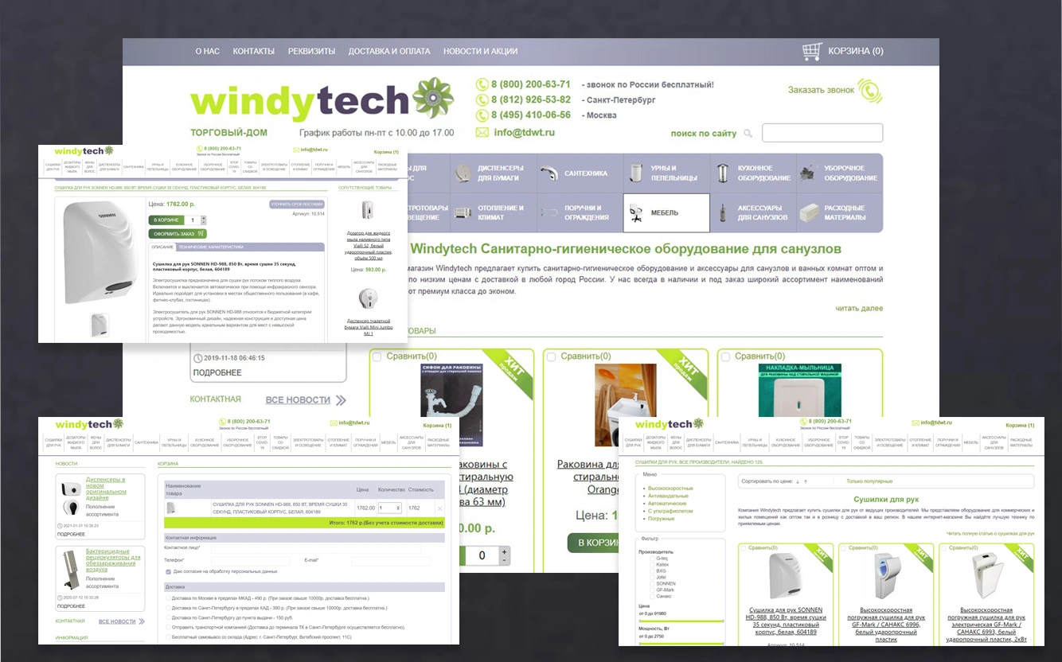
Task: Increase quantity stepper on product page
Action: 203,218
